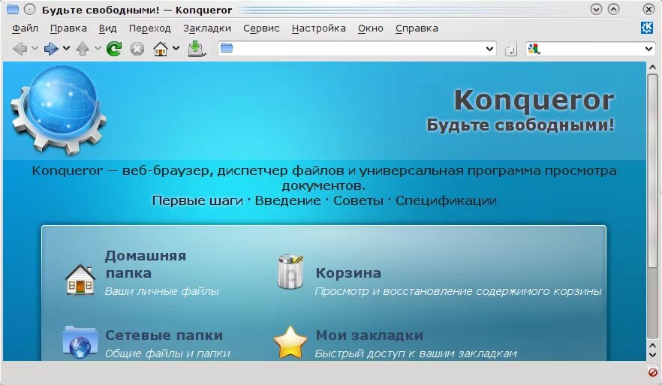Image resolution: width=662 pixels, height=385 pixels.
Task: Click the network folder globe icon
Action: (x=80, y=341)
